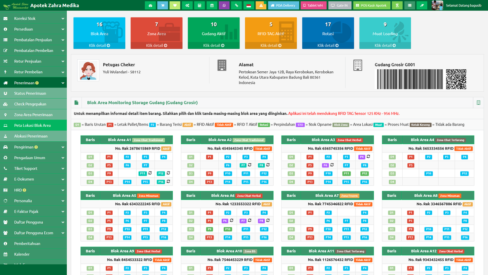Open the calendar icon in top bar
Image resolution: width=488 pixels, height=275 pixels.
(212, 5)
